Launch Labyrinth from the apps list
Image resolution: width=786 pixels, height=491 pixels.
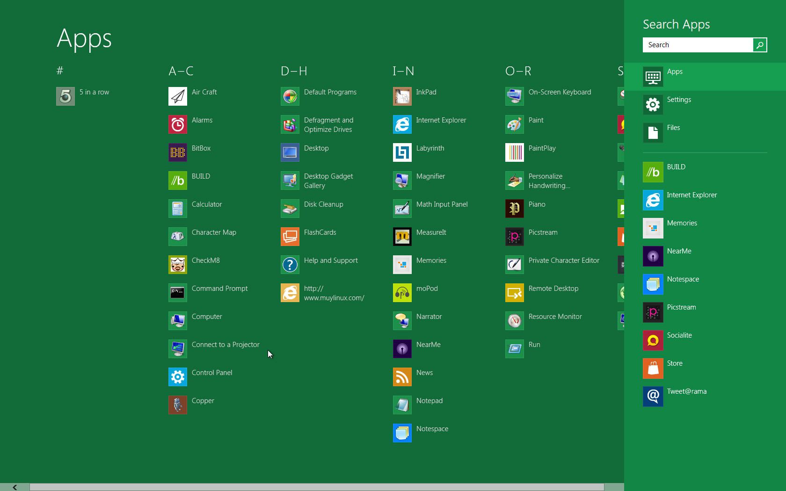402,152
